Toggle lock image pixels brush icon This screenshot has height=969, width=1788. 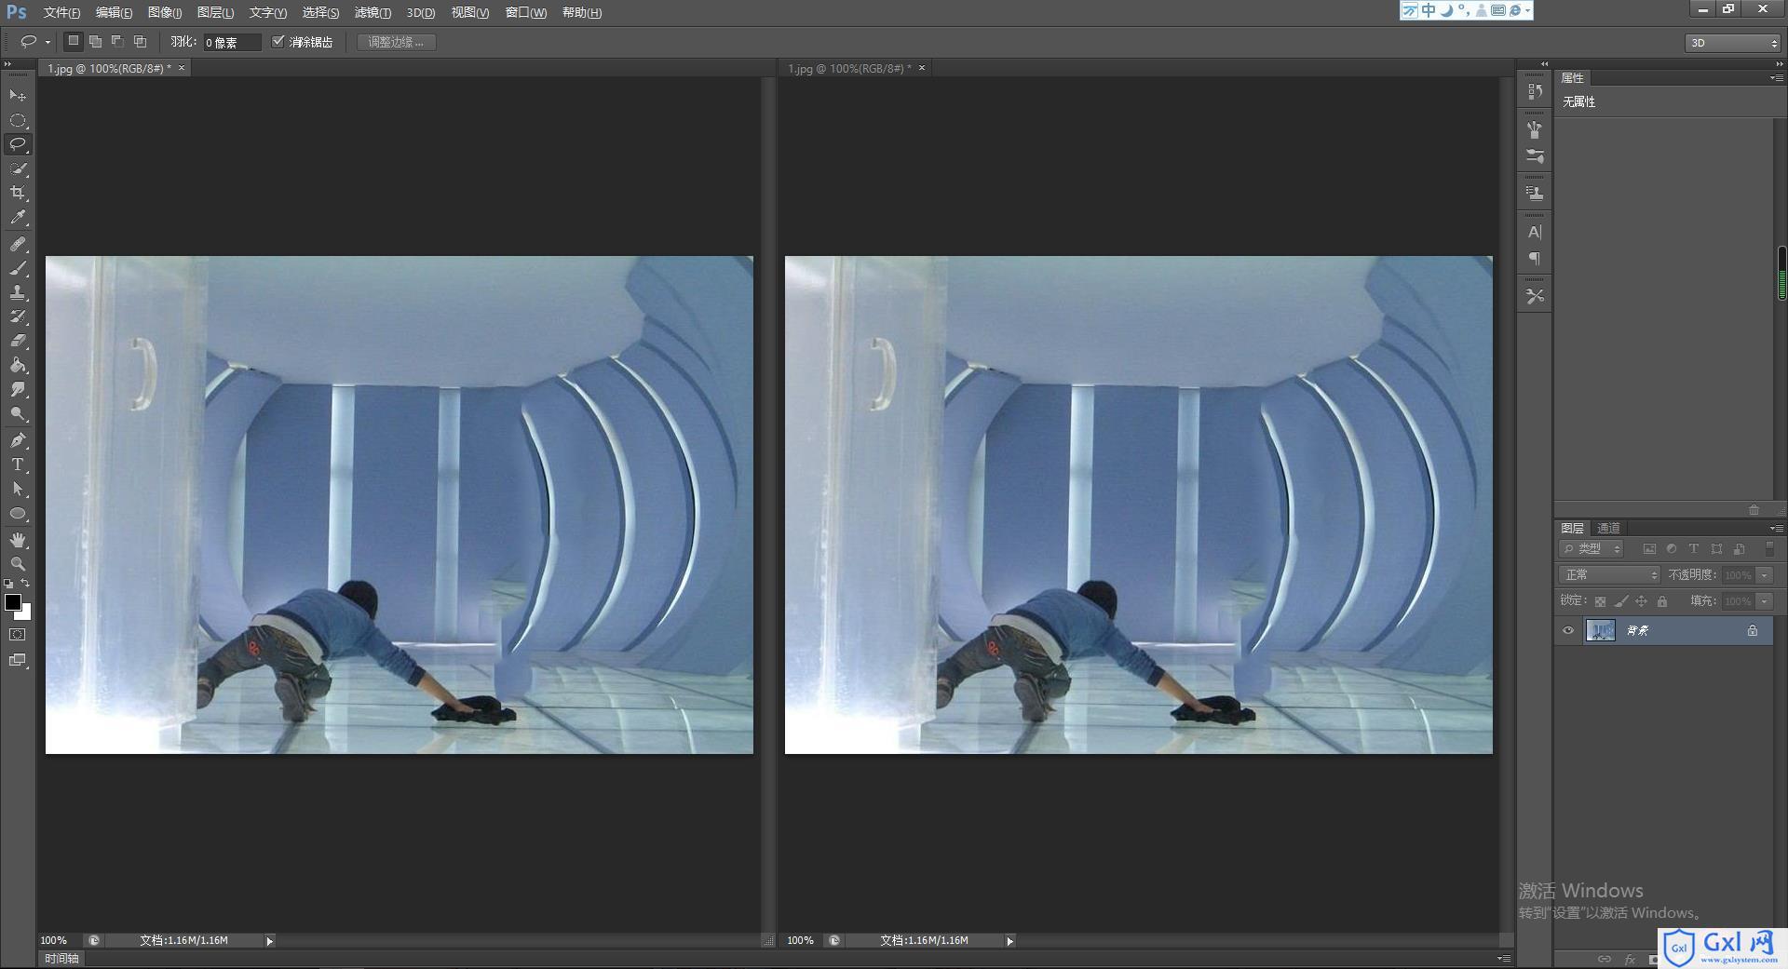(1621, 601)
